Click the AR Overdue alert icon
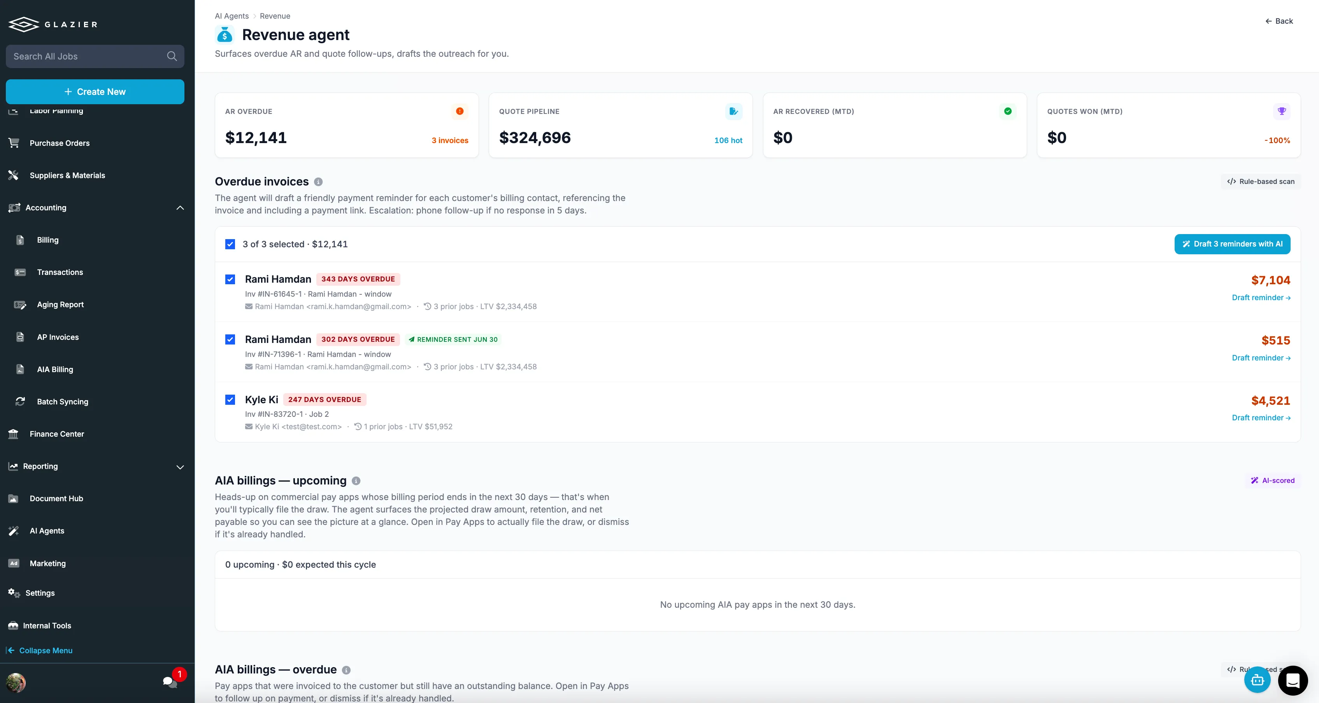The image size is (1319, 703). point(460,111)
